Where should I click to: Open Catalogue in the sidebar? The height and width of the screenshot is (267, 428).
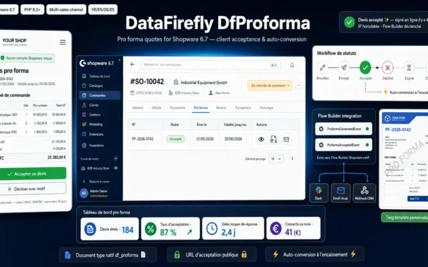click(x=100, y=85)
